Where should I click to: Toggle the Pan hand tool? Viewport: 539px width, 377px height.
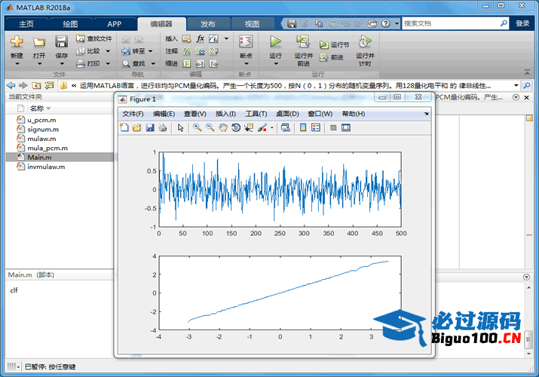coord(223,128)
